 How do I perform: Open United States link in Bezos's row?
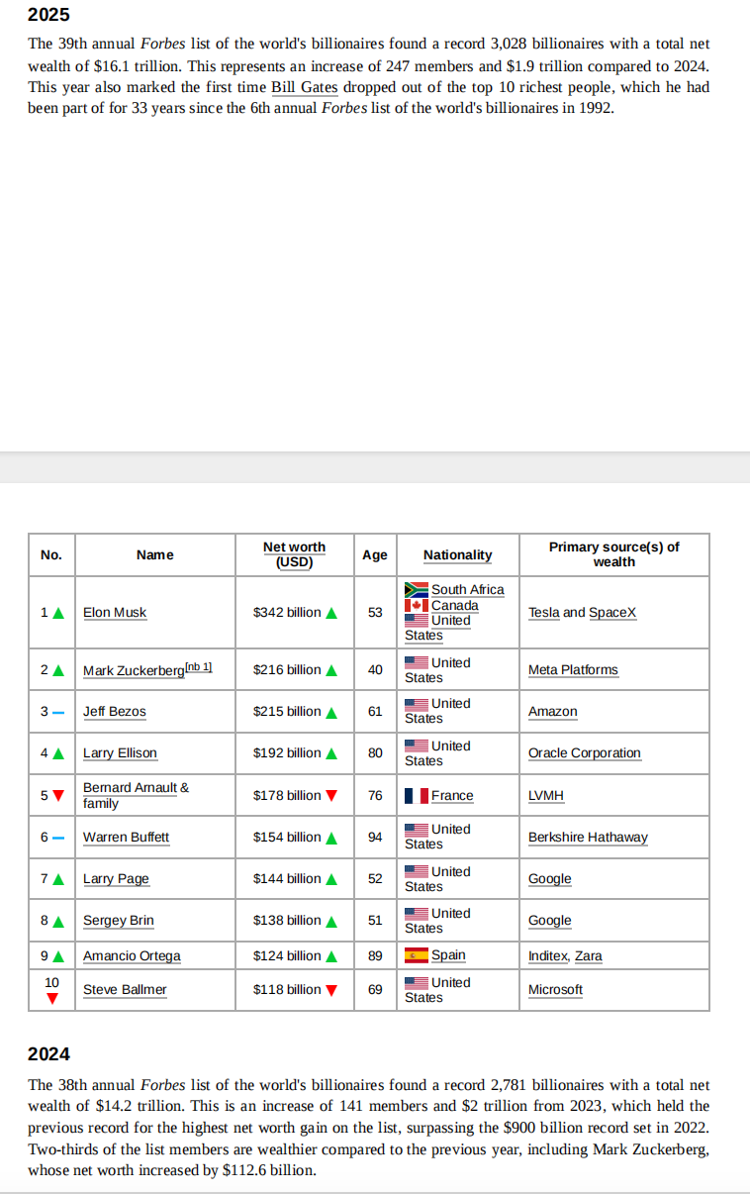[437, 711]
